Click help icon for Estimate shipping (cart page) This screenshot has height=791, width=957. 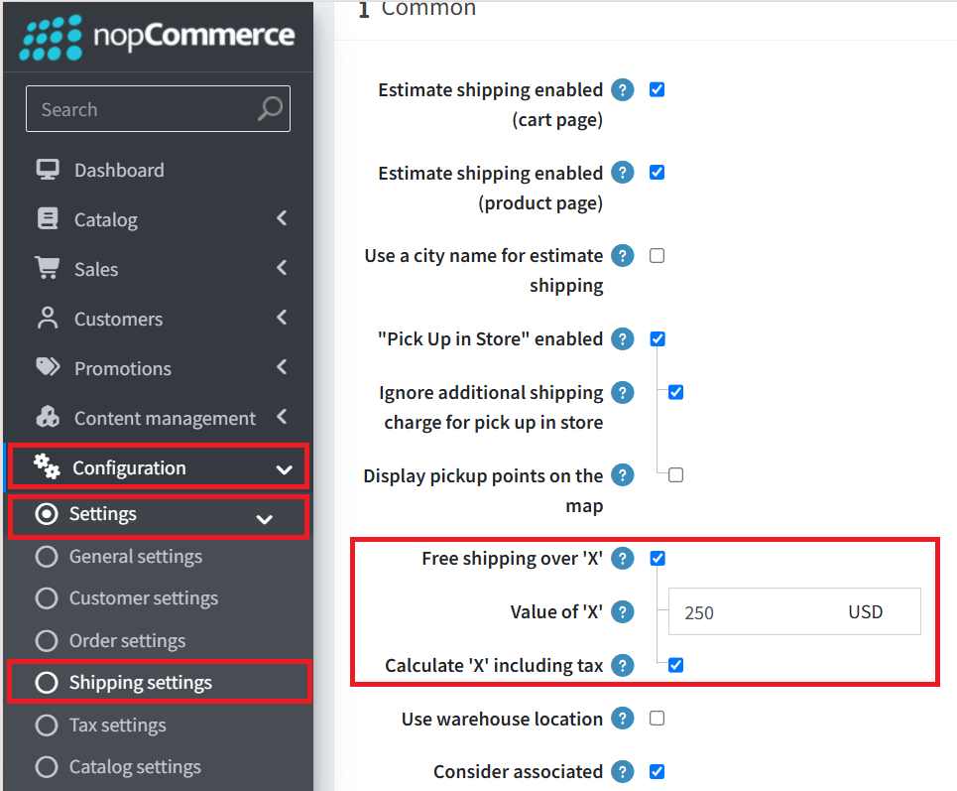pos(623,89)
